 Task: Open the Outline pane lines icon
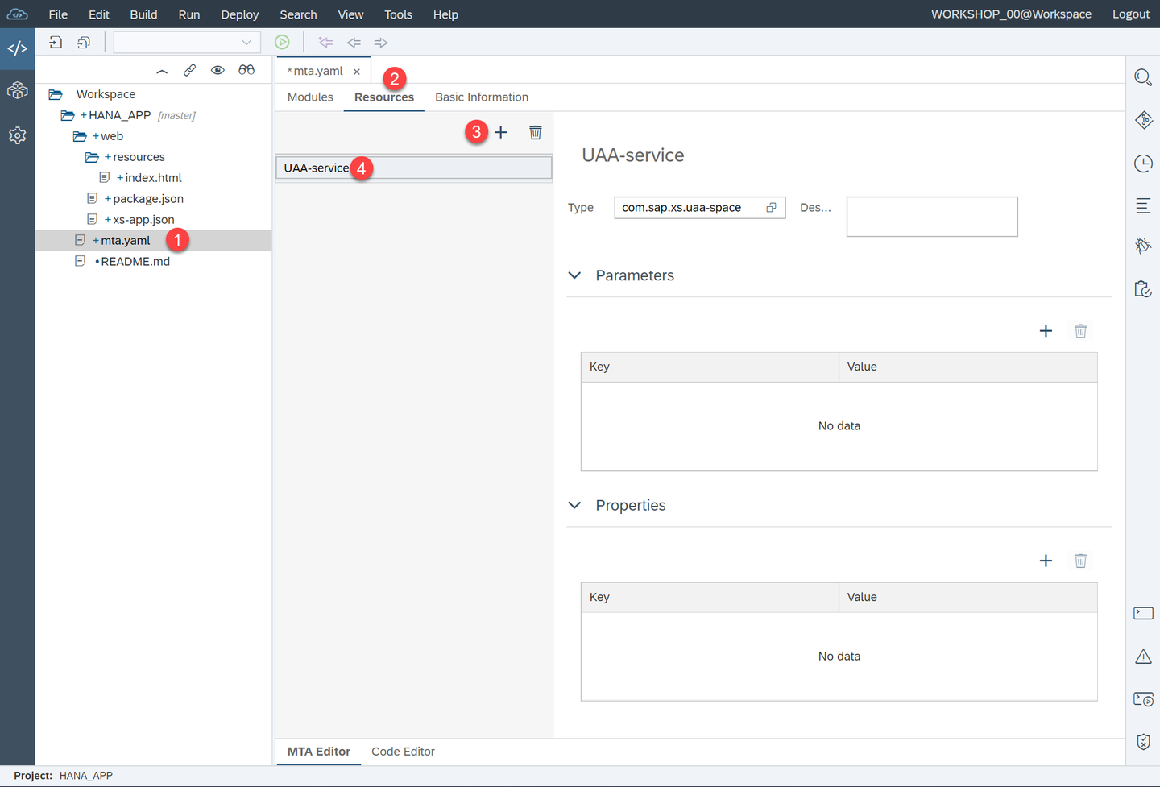coord(1143,206)
